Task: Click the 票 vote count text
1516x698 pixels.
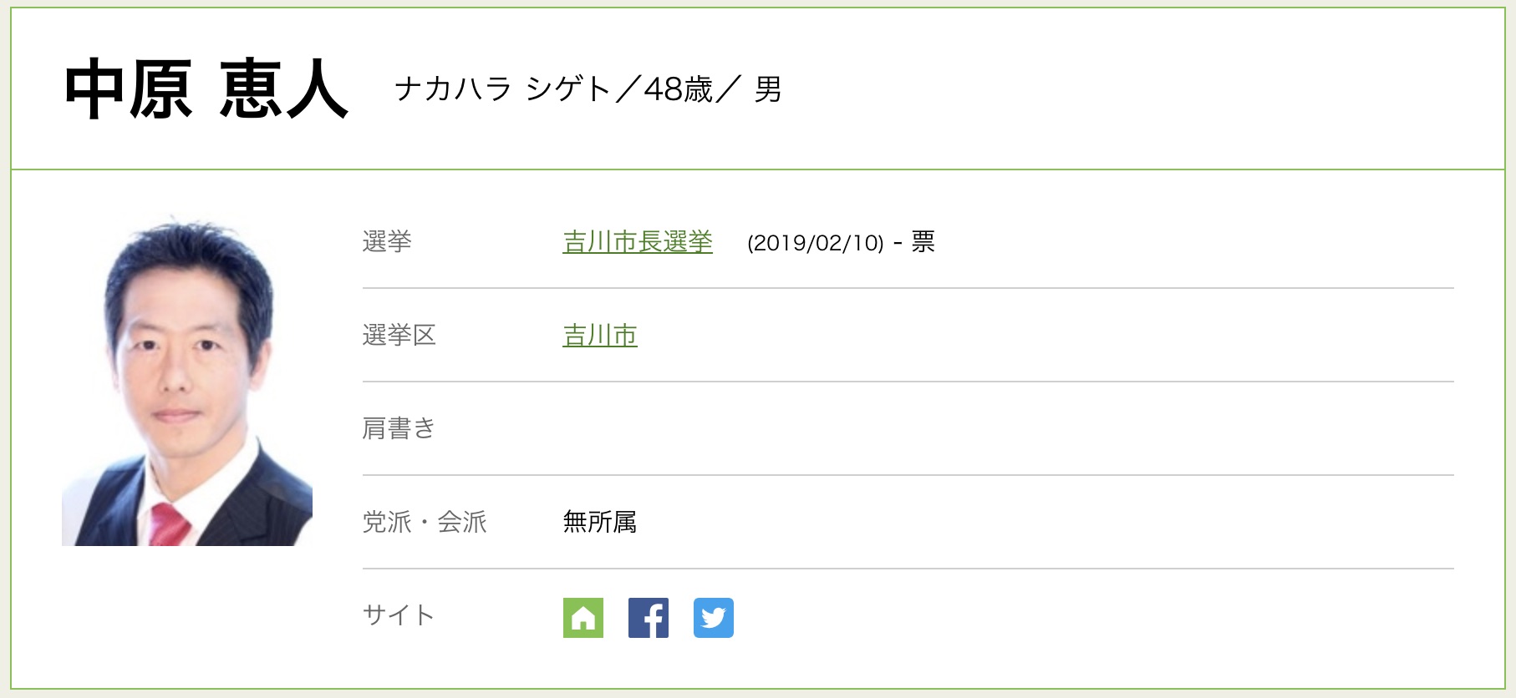Action: coord(923,242)
